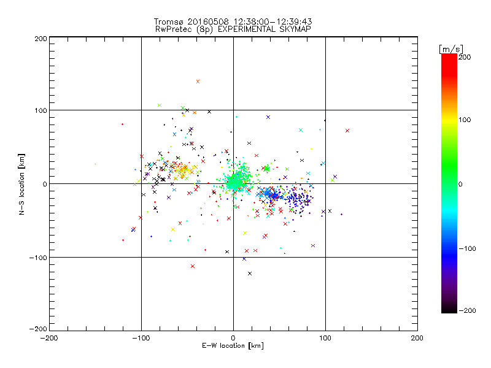Click the y-axis tick label '-200'

(x=38, y=329)
